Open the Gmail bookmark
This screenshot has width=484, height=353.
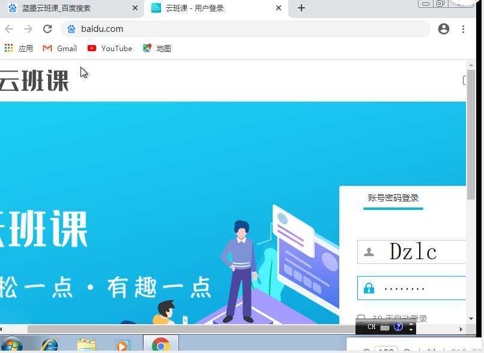[60, 49]
